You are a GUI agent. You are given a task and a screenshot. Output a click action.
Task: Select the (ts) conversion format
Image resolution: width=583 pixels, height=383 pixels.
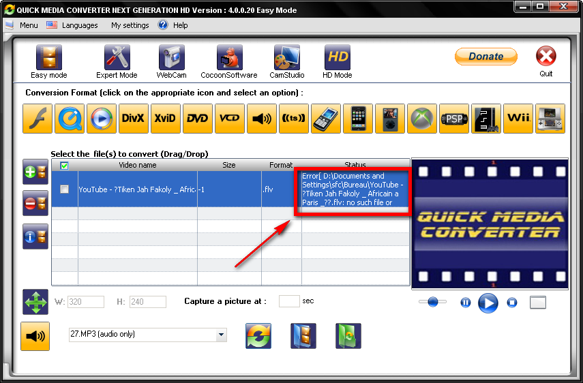tap(294, 119)
